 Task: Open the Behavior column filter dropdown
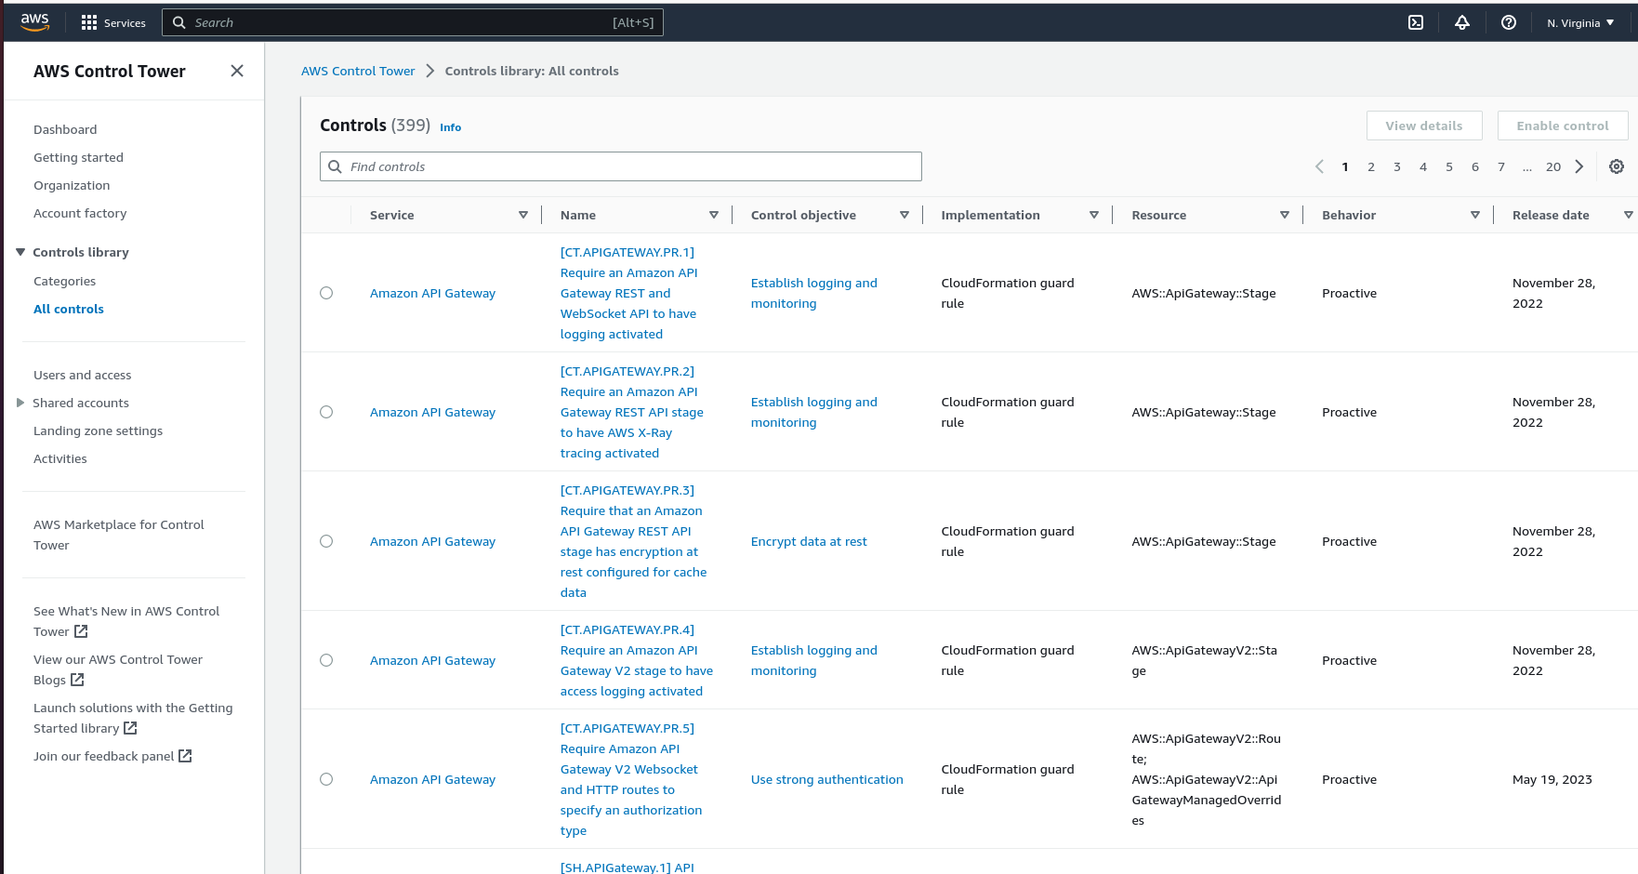[1475, 215]
